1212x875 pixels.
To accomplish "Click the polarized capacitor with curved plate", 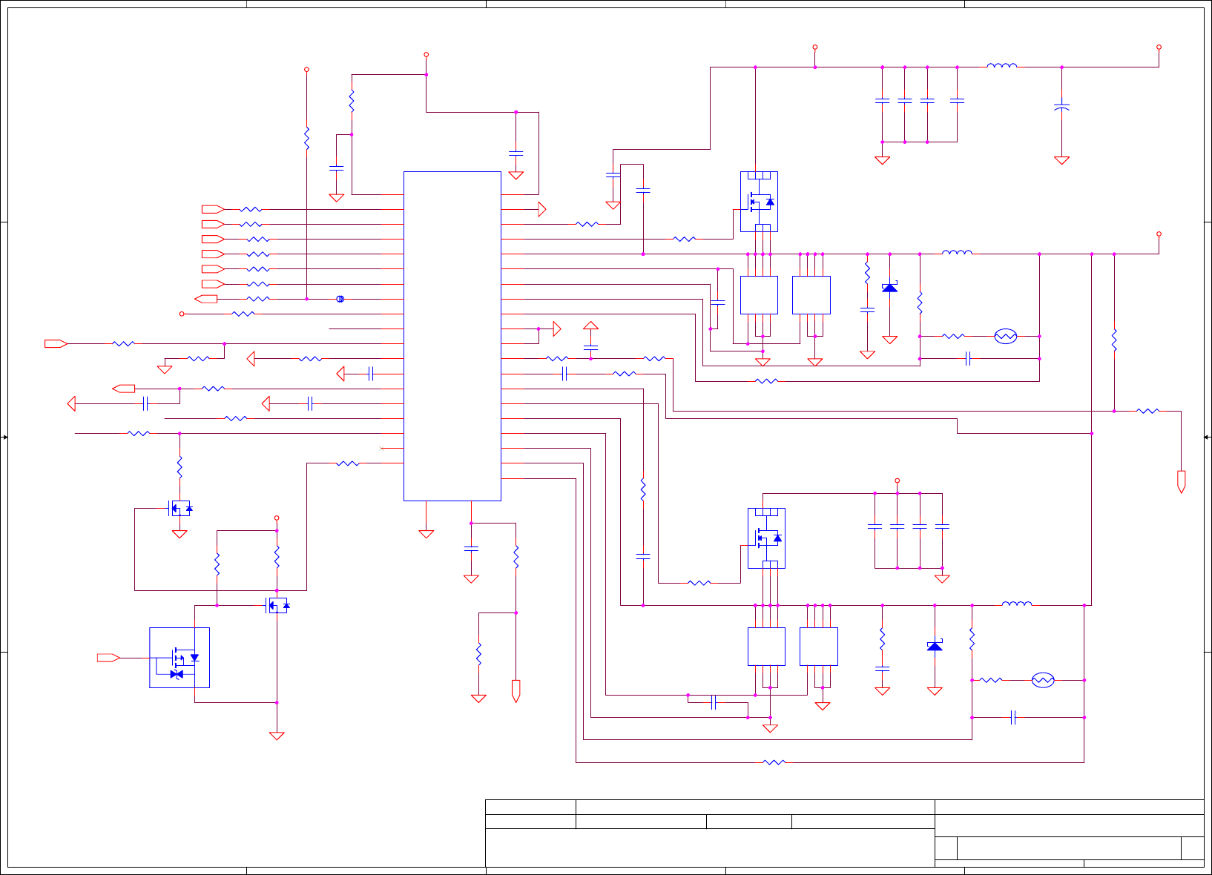I will click(x=1061, y=108).
